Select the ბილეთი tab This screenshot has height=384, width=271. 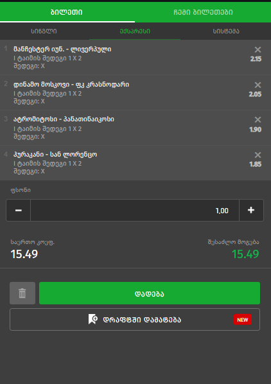tap(67, 12)
